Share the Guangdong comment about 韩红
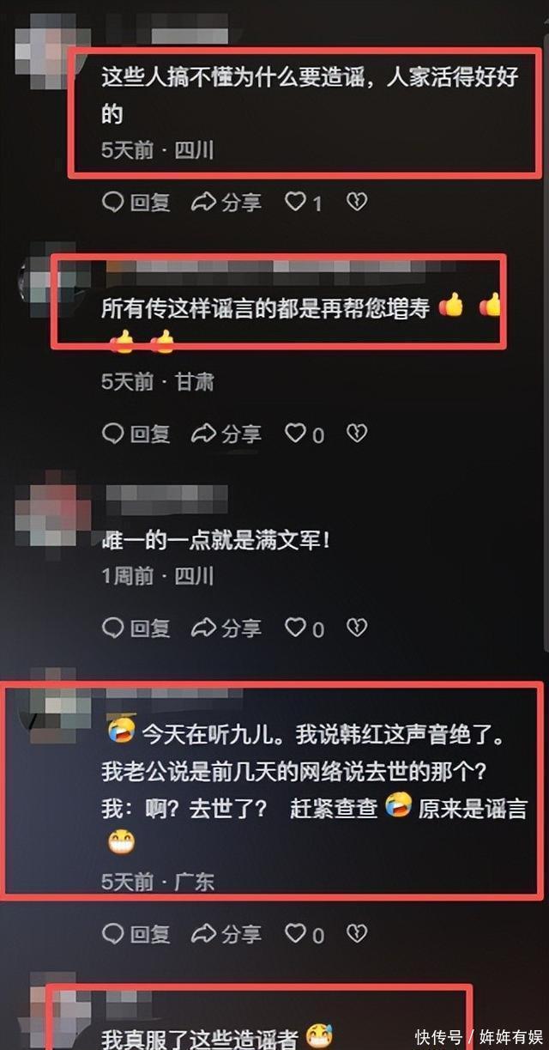 tap(226, 934)
